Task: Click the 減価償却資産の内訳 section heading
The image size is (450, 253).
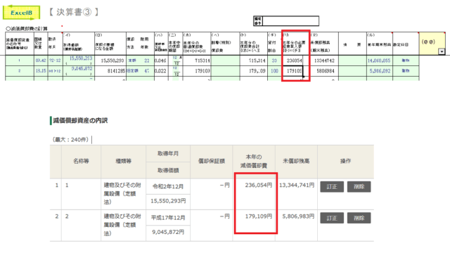Action: coord(80,120)
